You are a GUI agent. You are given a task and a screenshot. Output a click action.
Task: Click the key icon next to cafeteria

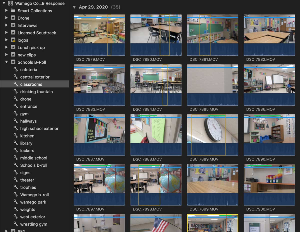[x=16, y=69]
